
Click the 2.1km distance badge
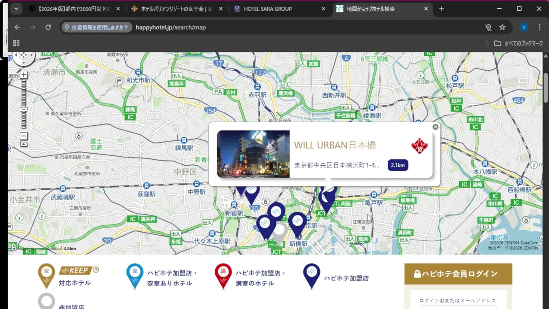[x=398, y=165]
